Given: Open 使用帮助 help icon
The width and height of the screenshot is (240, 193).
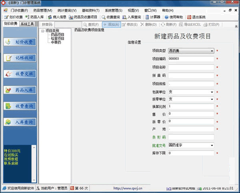Looking at the screenshot, I should point(166,17).
